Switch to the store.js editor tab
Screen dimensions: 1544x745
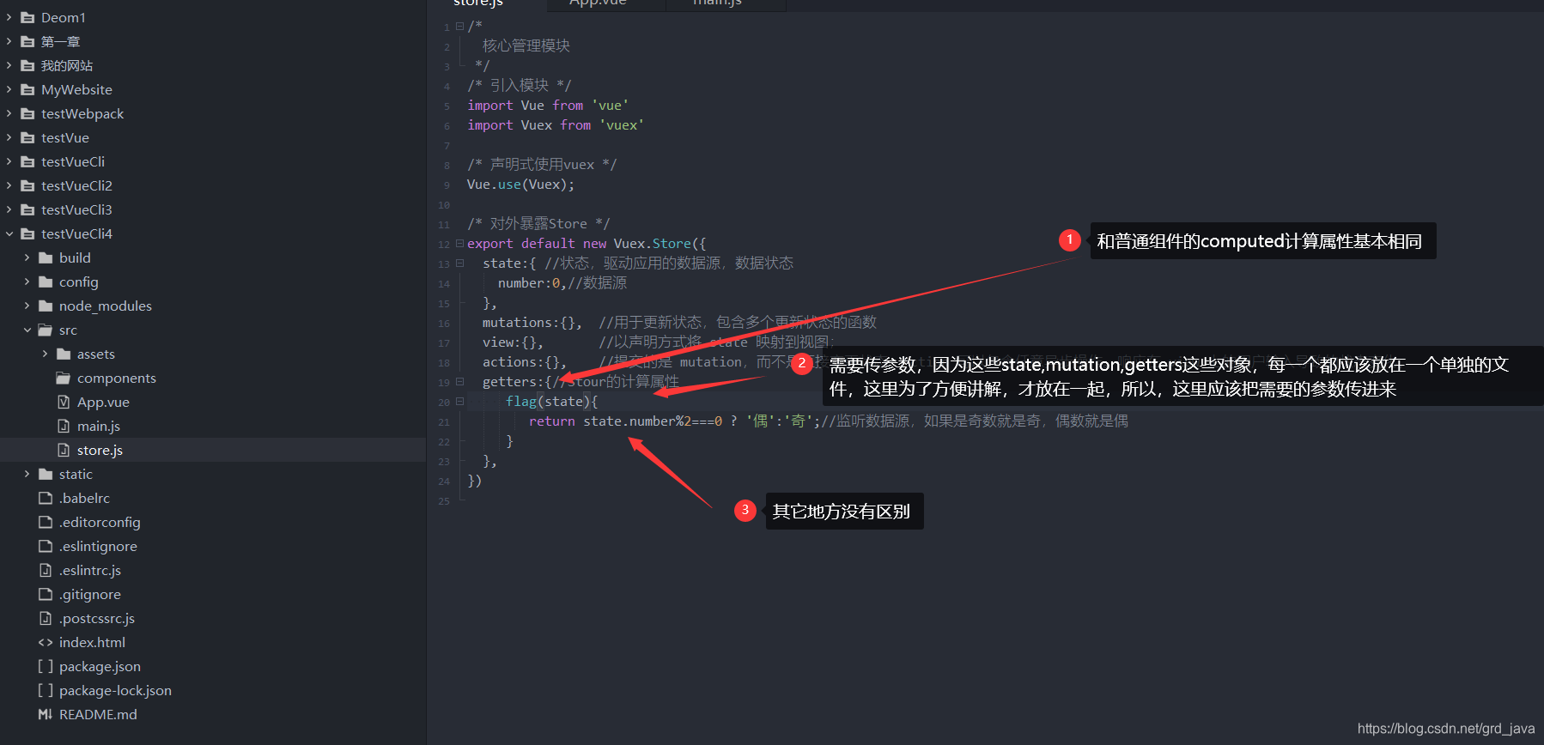[x=479, y=3]
